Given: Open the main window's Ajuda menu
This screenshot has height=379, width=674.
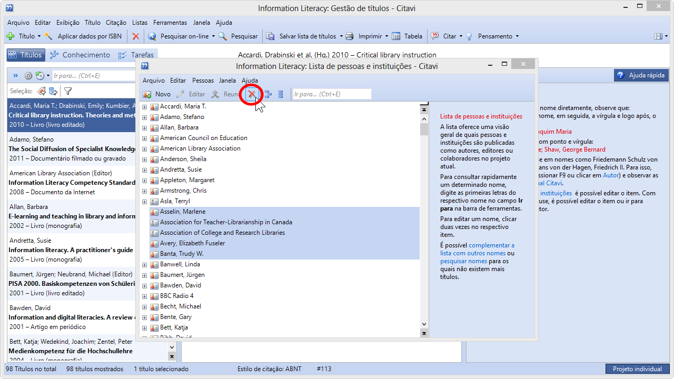Looking at the screenshot, I should click(224, 23).
